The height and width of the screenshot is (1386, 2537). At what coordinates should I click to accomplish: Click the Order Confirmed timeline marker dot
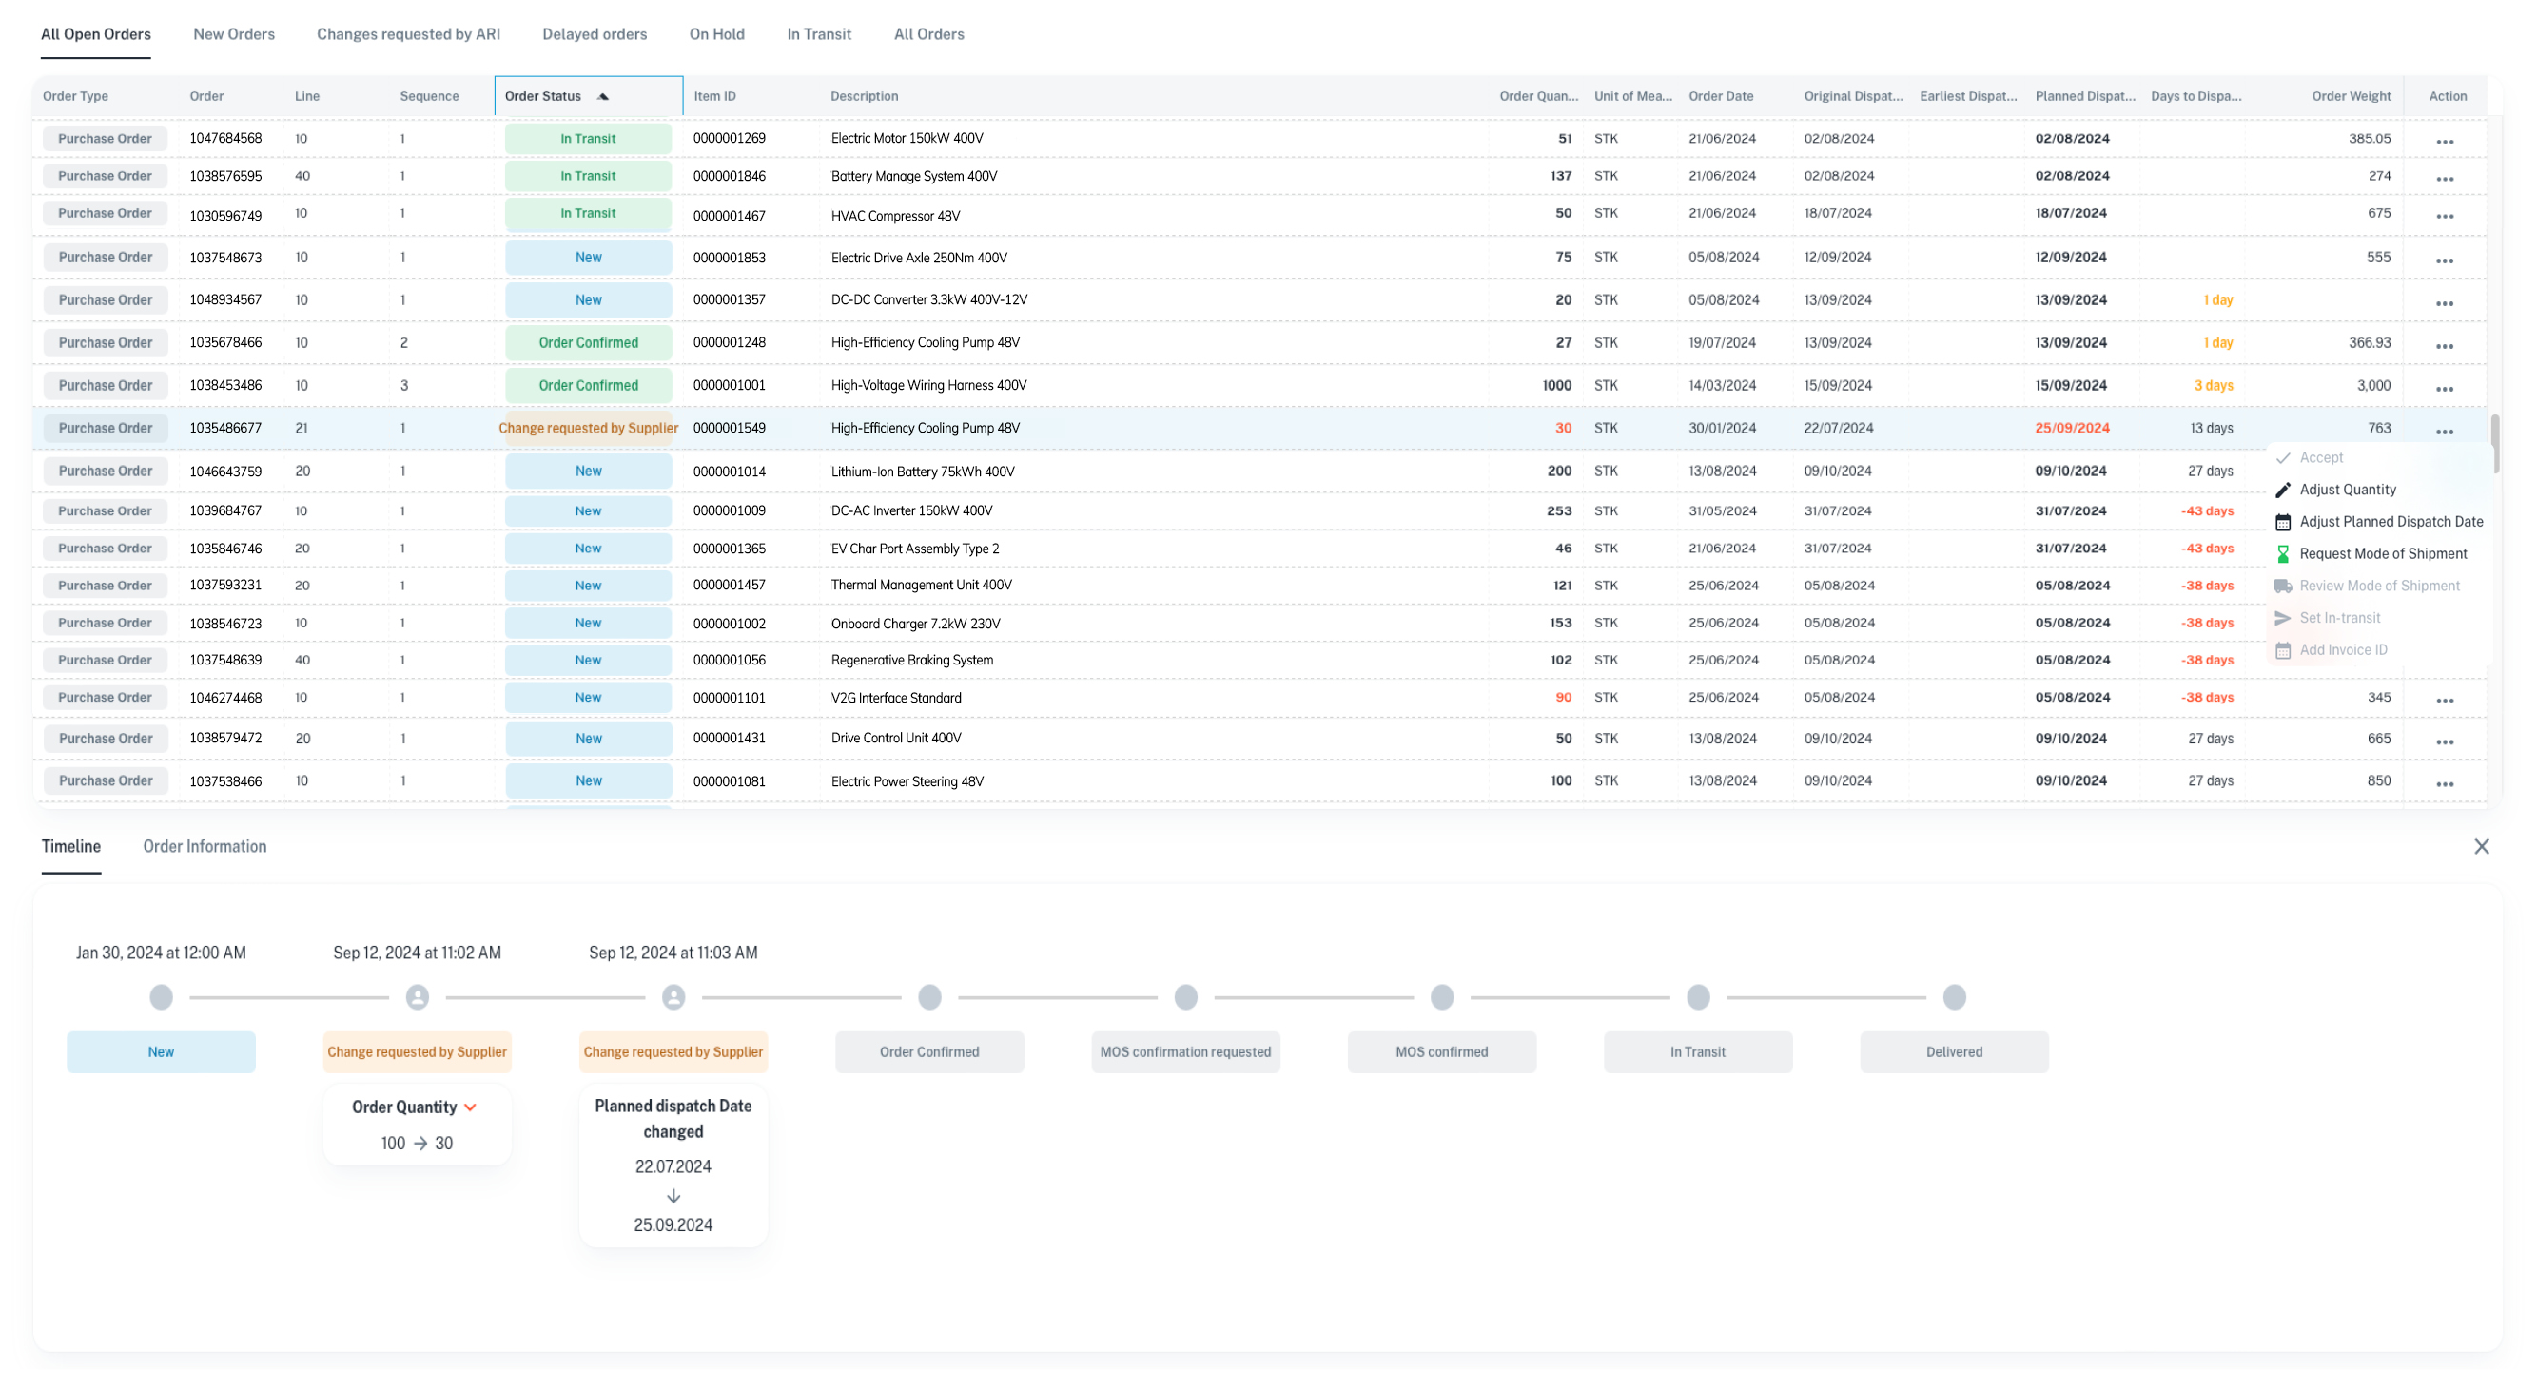point(929,997)
